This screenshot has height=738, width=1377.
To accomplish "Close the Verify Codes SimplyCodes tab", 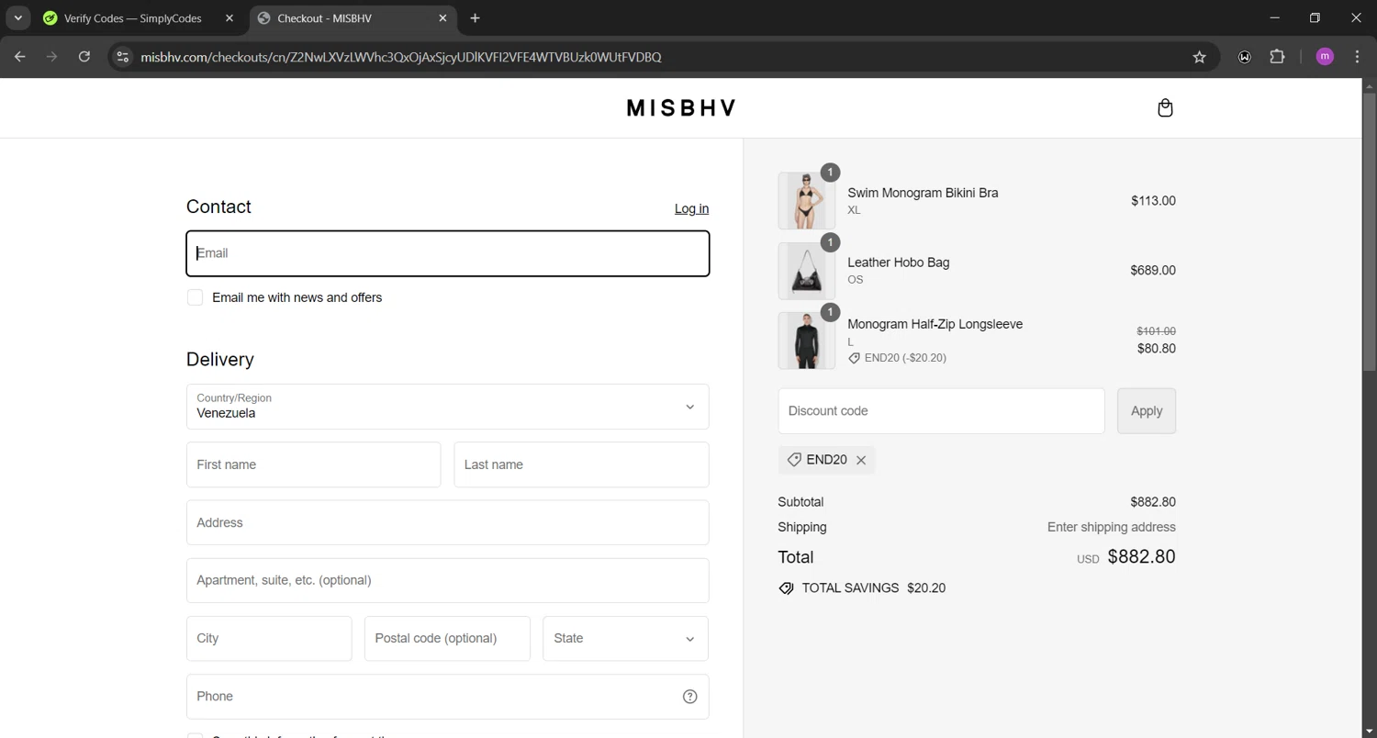I will [x=229, y=18].
